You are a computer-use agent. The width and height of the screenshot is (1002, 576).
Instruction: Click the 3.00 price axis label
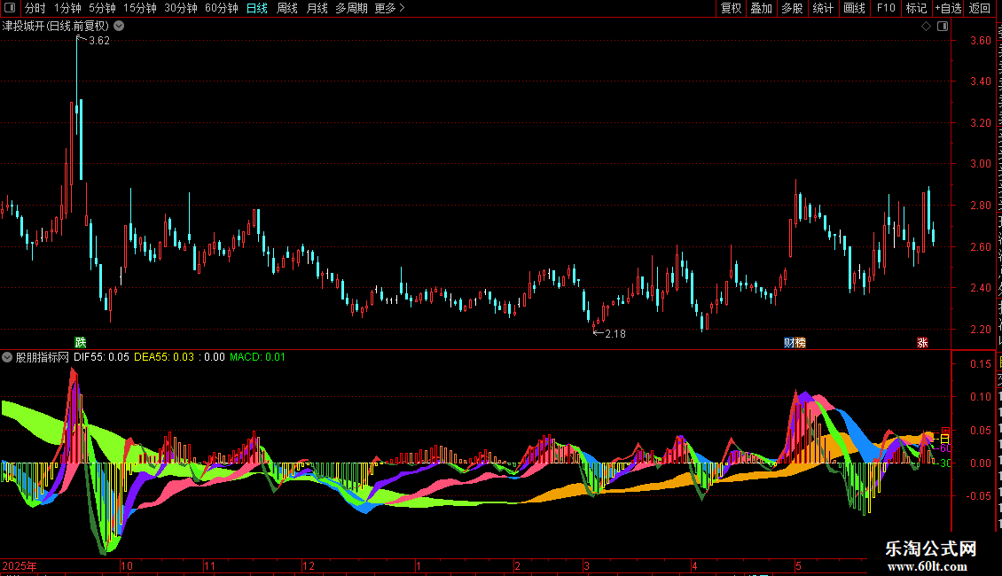981,164
